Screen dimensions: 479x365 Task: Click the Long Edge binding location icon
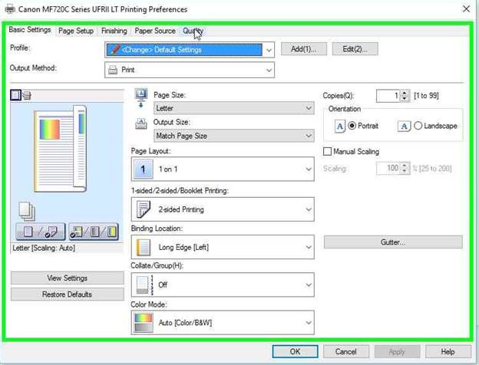click(x=143, y=247)
